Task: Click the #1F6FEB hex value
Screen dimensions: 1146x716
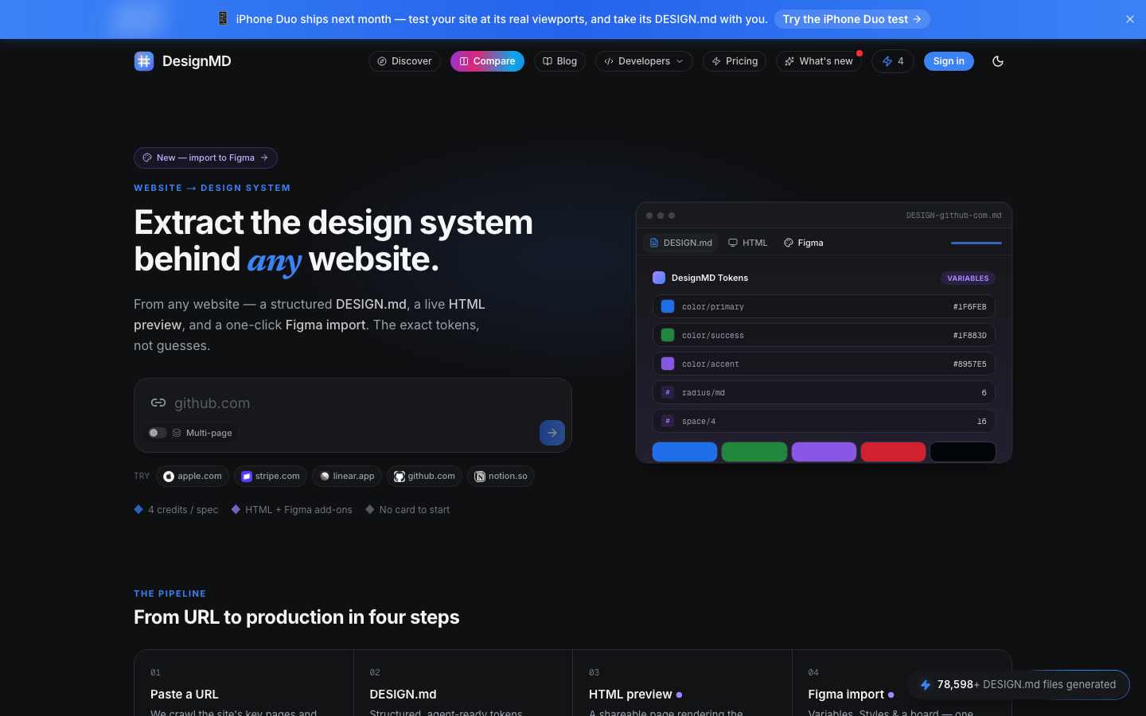Action: pyautogui.click(x=969, y=307)
